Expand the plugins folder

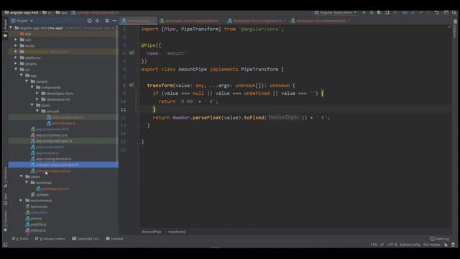point(16,63)
